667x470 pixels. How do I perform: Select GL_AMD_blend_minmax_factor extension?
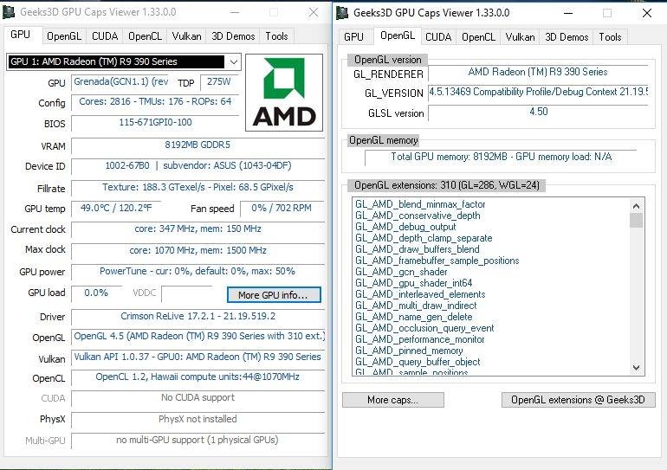tap(420, 204)
